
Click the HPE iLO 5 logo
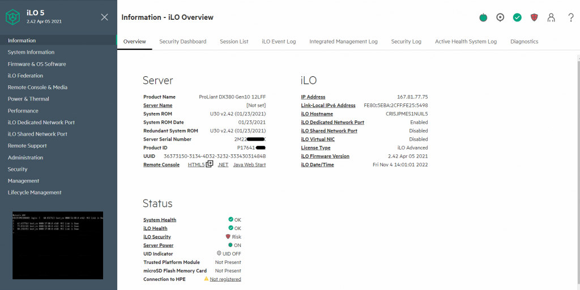point(13,18)
